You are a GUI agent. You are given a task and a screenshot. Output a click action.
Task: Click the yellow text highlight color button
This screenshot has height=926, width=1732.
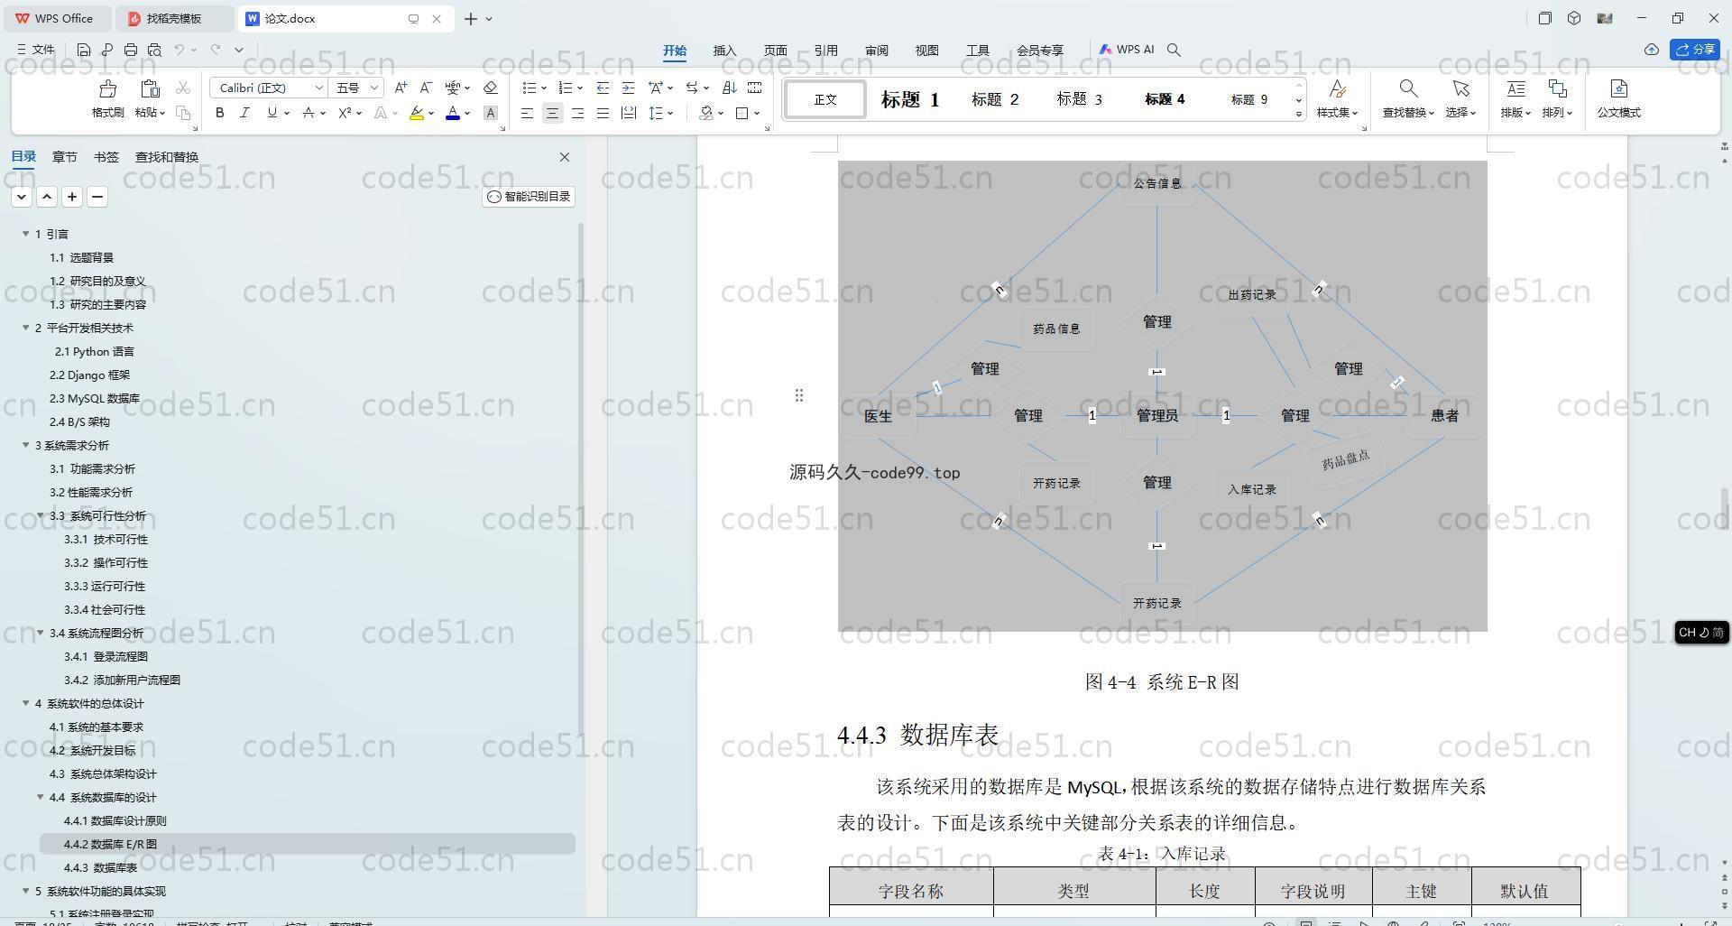[416, 113]
